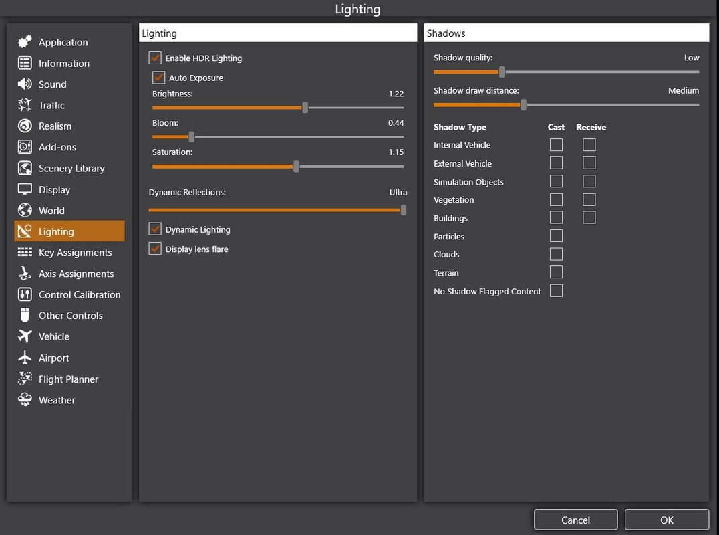The width and height of the screenshot is (719, 535).
Task: Enable Simulation Objects receive shadow
Action: point(589,181)
